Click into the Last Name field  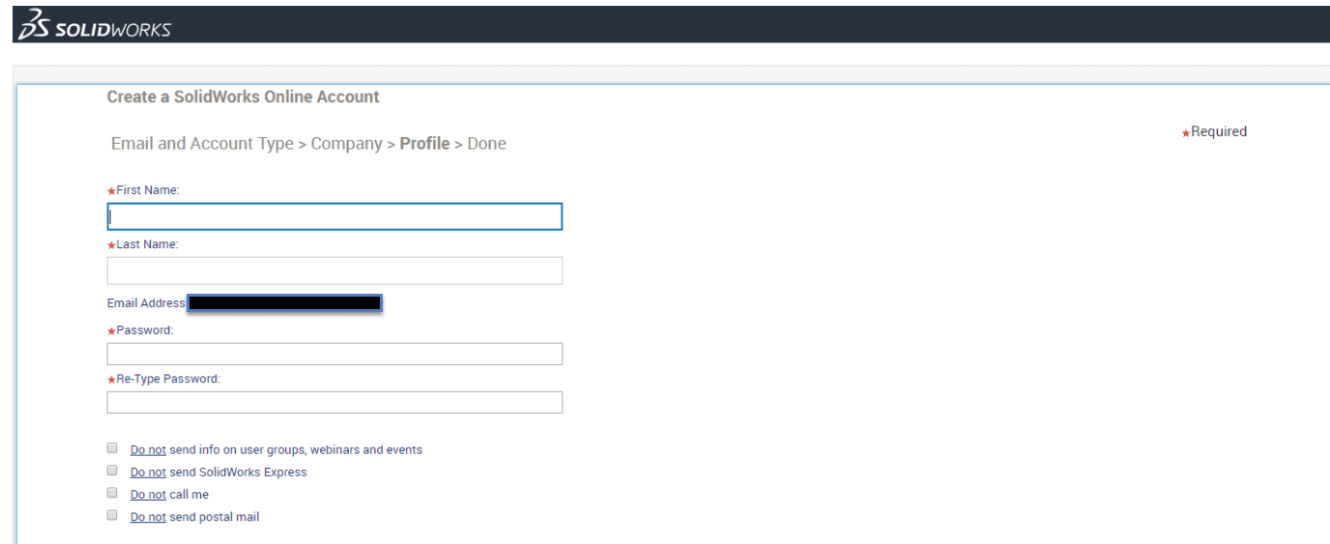click(x=334, y=271)
